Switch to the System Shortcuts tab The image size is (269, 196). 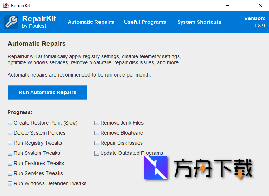pos(199,22)
